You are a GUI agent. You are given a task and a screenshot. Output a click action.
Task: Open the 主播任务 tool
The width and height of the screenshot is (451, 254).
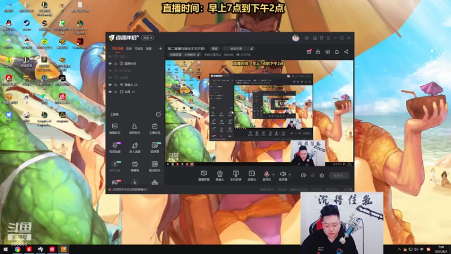point(154,129)
